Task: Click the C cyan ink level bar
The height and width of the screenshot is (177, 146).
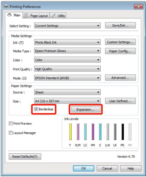Action: (100, 132)
